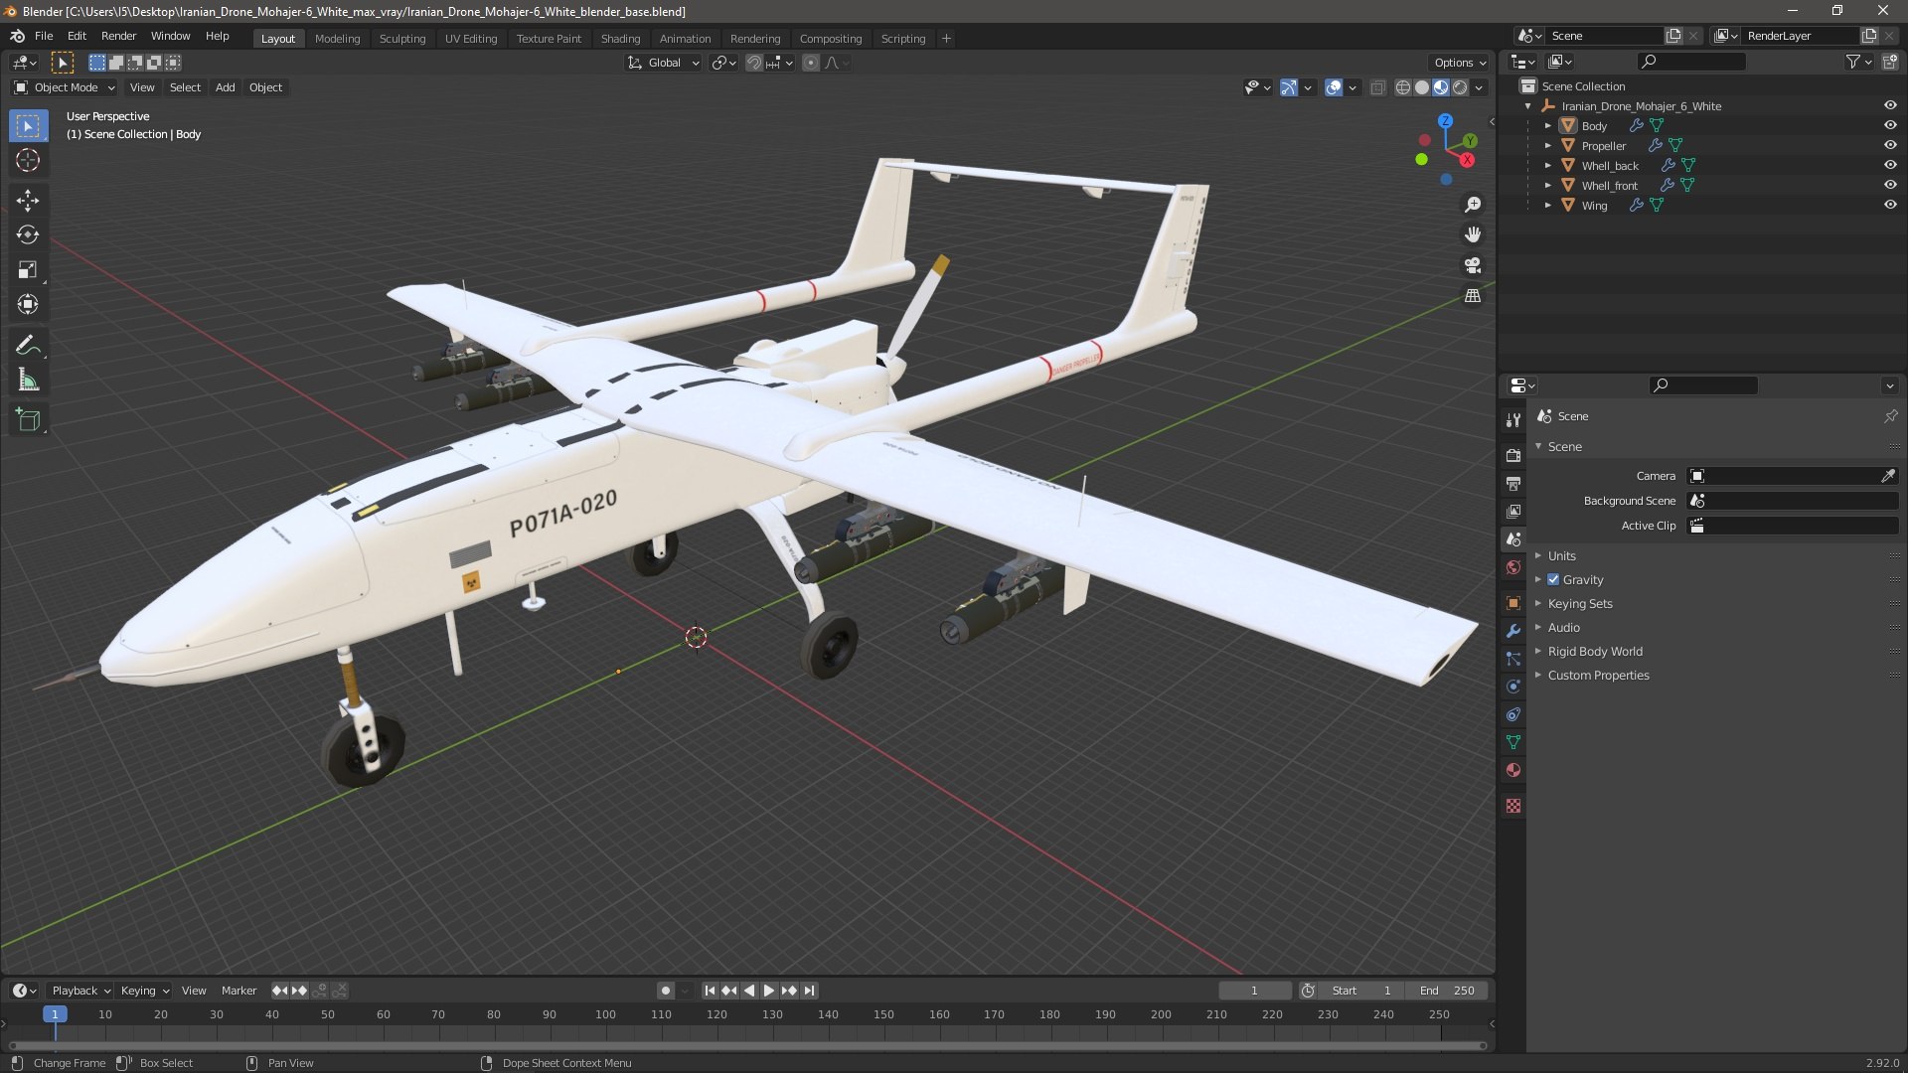This screenshot has height=1073, width=1908.
Task: Open Render properties tab icon
Action: (x=1513, y=456)
